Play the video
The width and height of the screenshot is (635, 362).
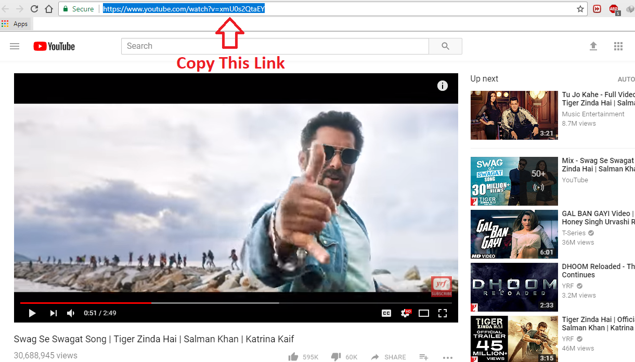pos(32,313)
